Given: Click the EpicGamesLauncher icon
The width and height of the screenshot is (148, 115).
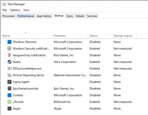Looking at the screenshot, I should (9, 89).
